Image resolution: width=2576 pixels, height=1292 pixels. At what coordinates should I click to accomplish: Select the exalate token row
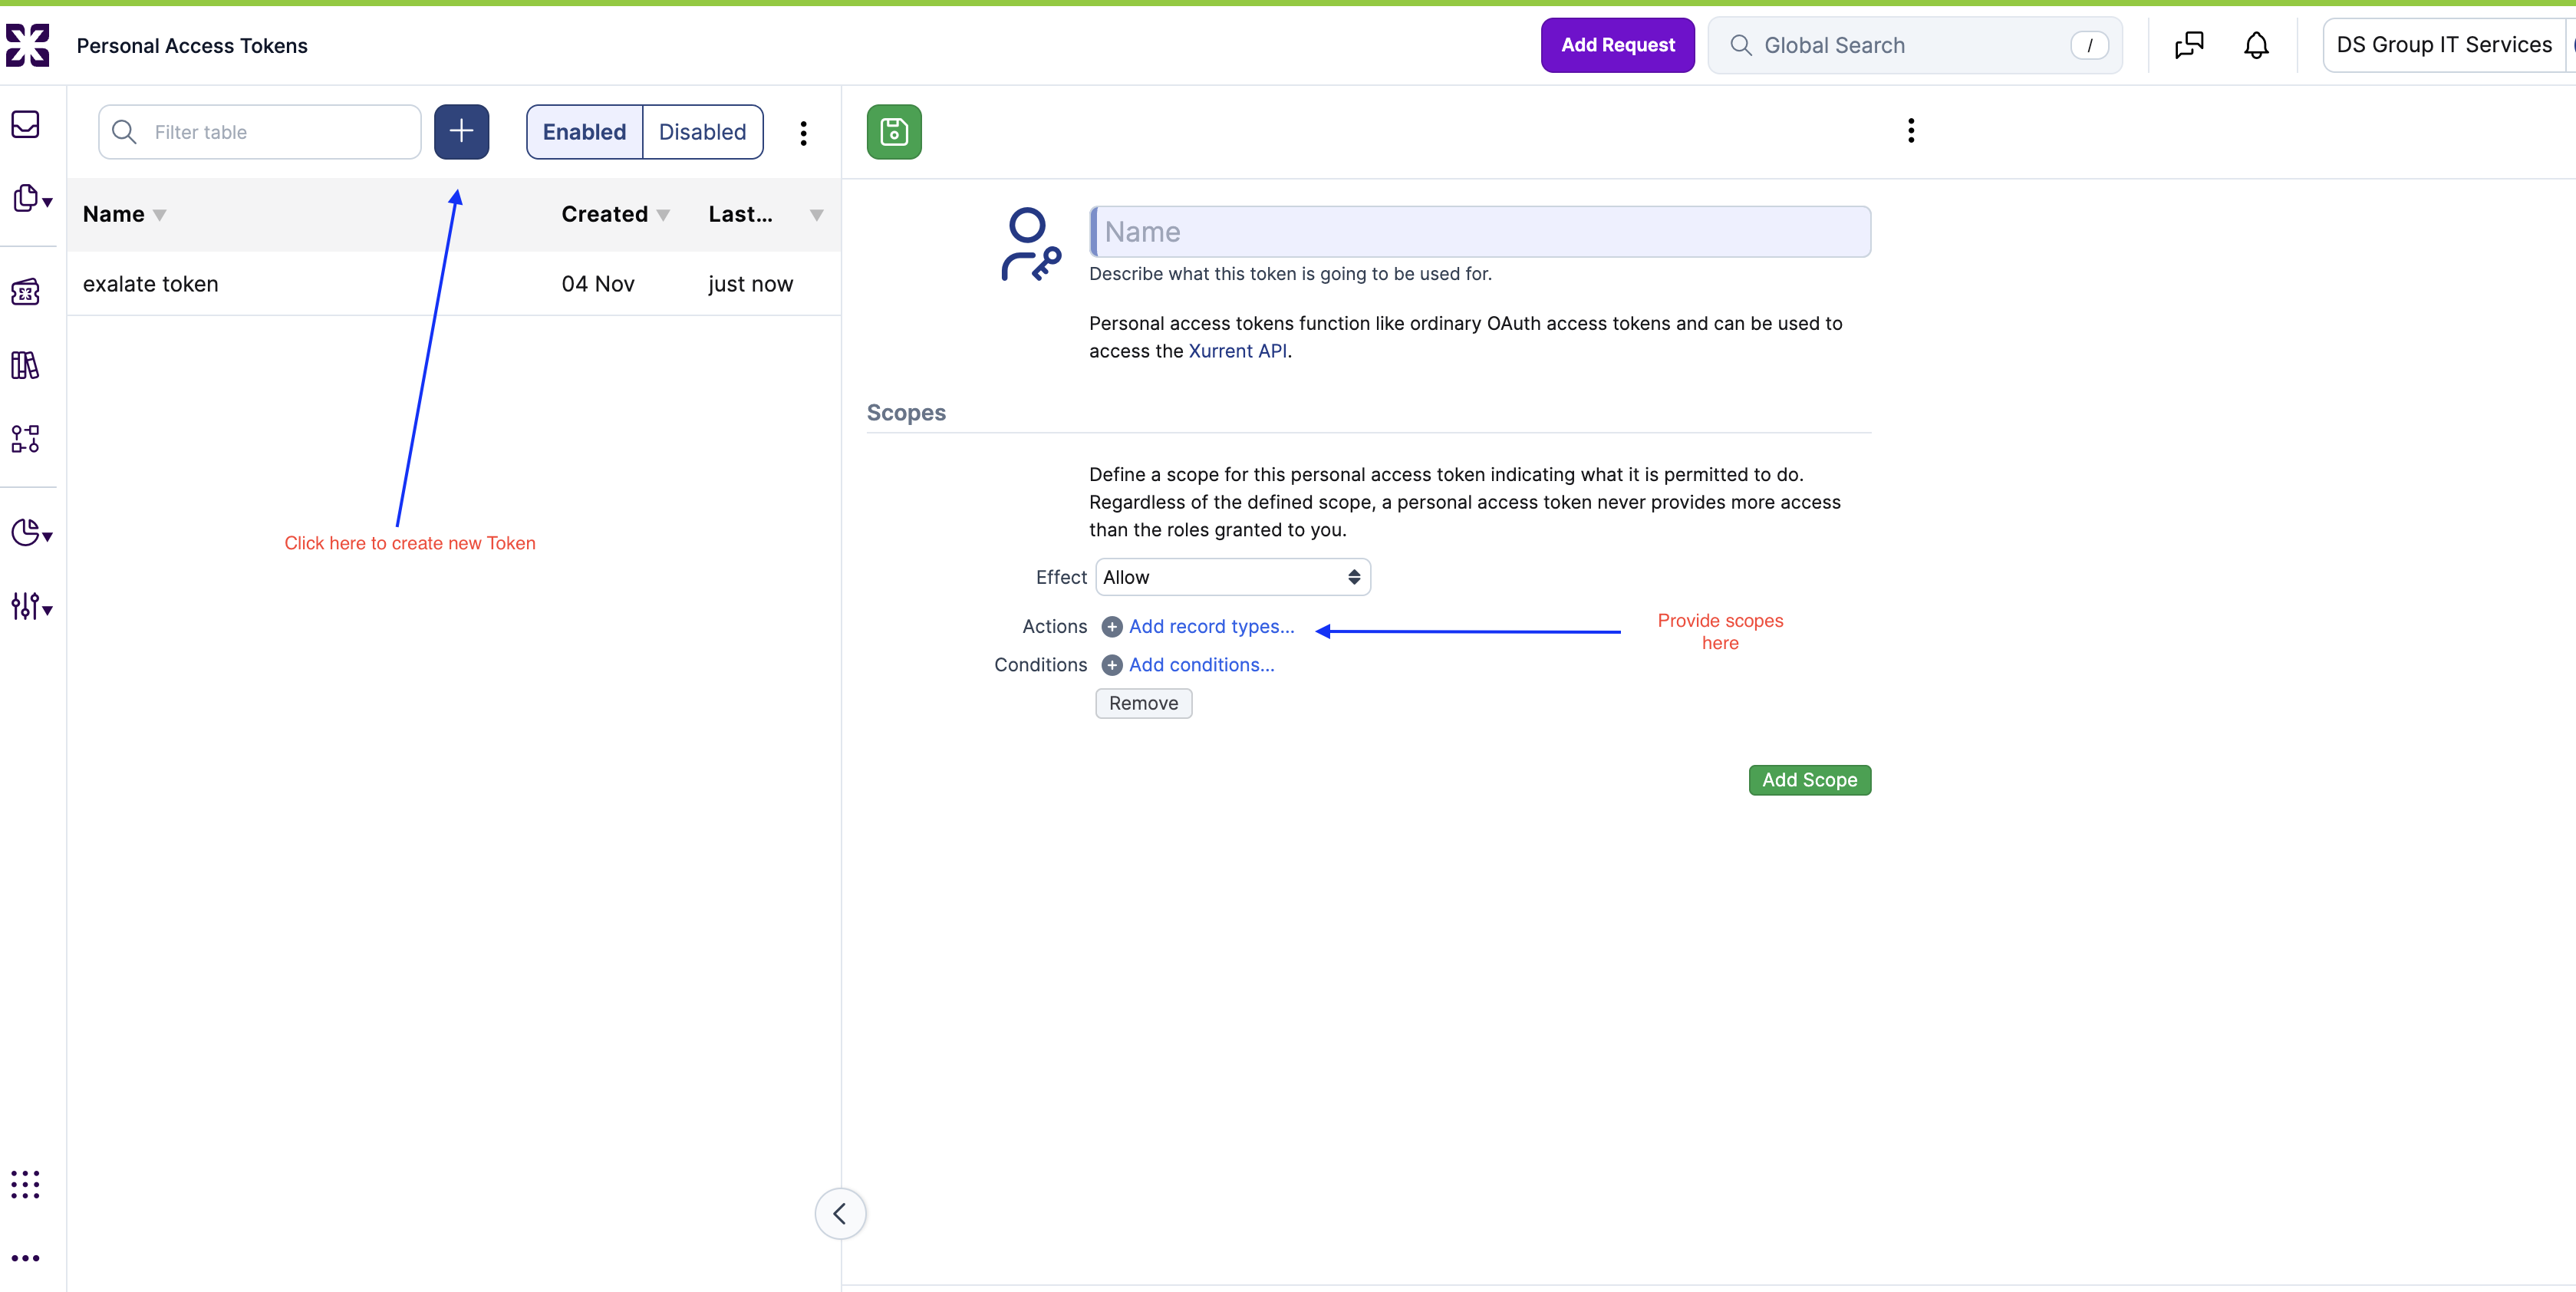point(150,284)
